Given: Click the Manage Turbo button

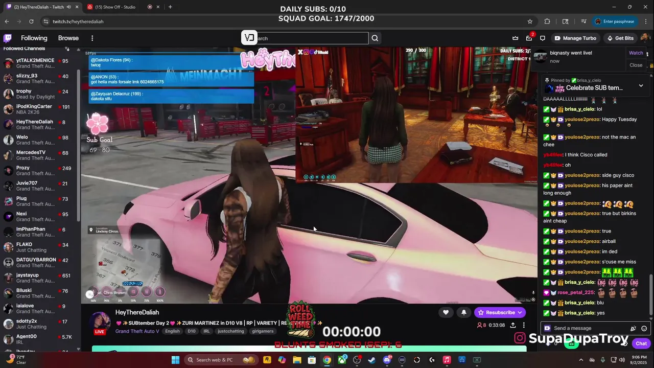Looking at the screenshot, I should (575, 38).
